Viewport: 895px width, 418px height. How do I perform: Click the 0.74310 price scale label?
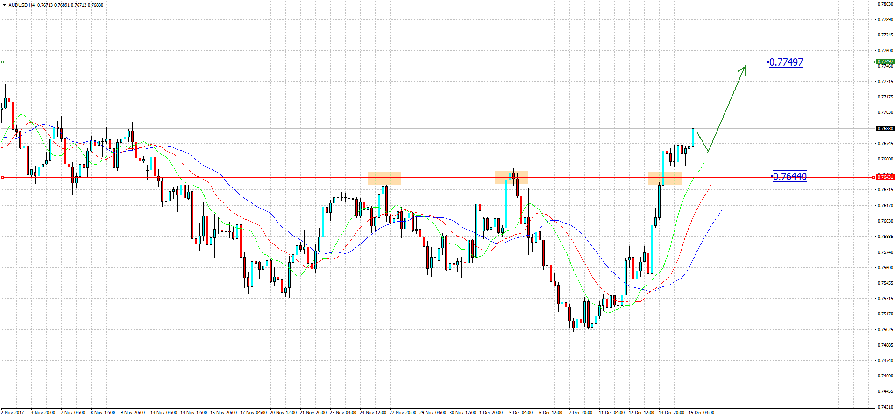tap(885, 407)
